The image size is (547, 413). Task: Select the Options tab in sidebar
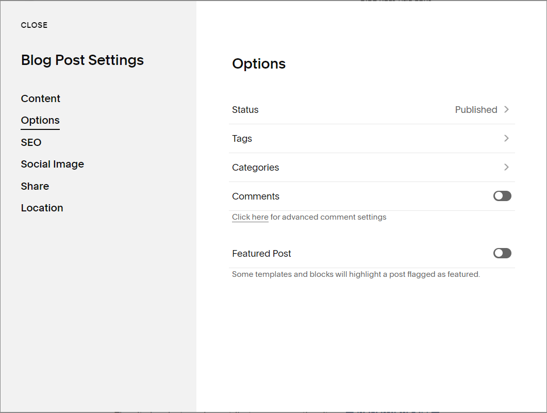pyautogui.click(x=40, y=120)
